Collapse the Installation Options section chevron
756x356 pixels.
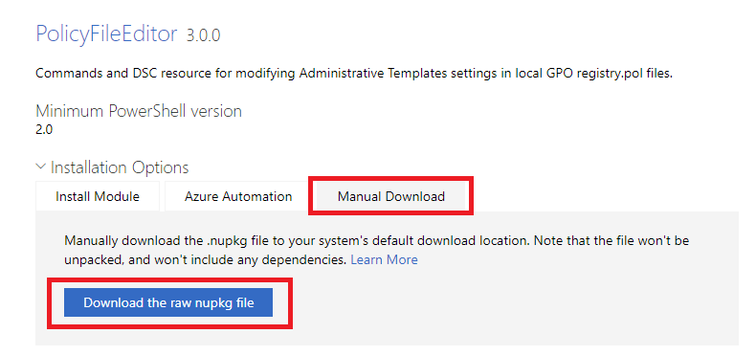coord(40,167)
